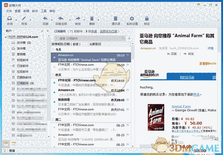Open the 帮助 menu

[52, 11]
